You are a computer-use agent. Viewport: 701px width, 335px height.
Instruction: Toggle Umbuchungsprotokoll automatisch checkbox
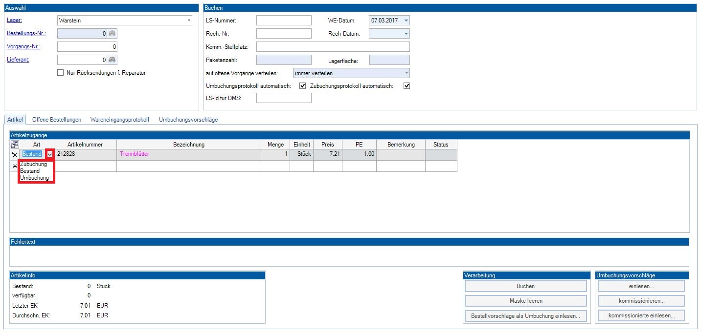(x=302, y=86)
